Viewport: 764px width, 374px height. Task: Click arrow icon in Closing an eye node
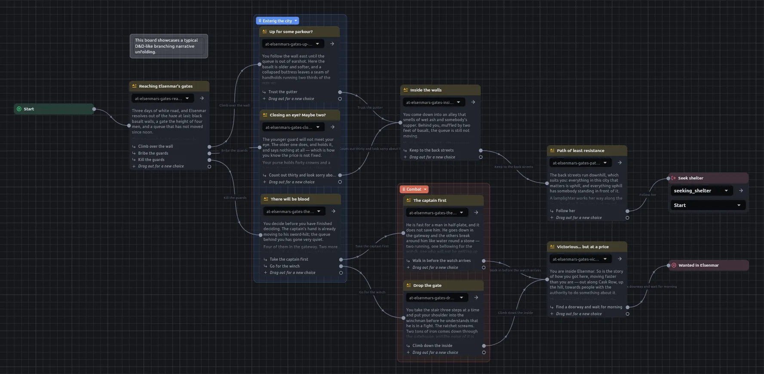tap(332, 127)
